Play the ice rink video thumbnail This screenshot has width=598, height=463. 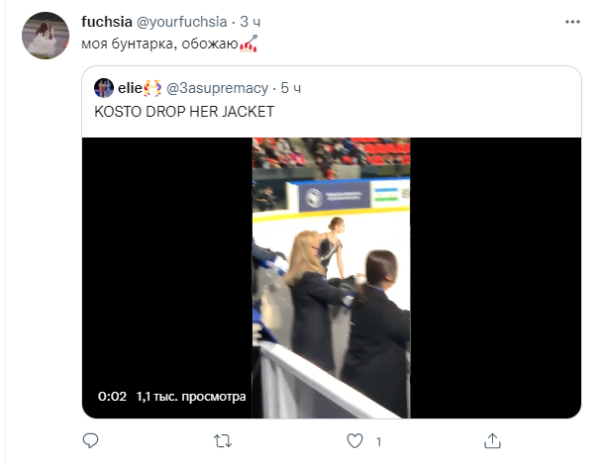click(x=331, y=277)
